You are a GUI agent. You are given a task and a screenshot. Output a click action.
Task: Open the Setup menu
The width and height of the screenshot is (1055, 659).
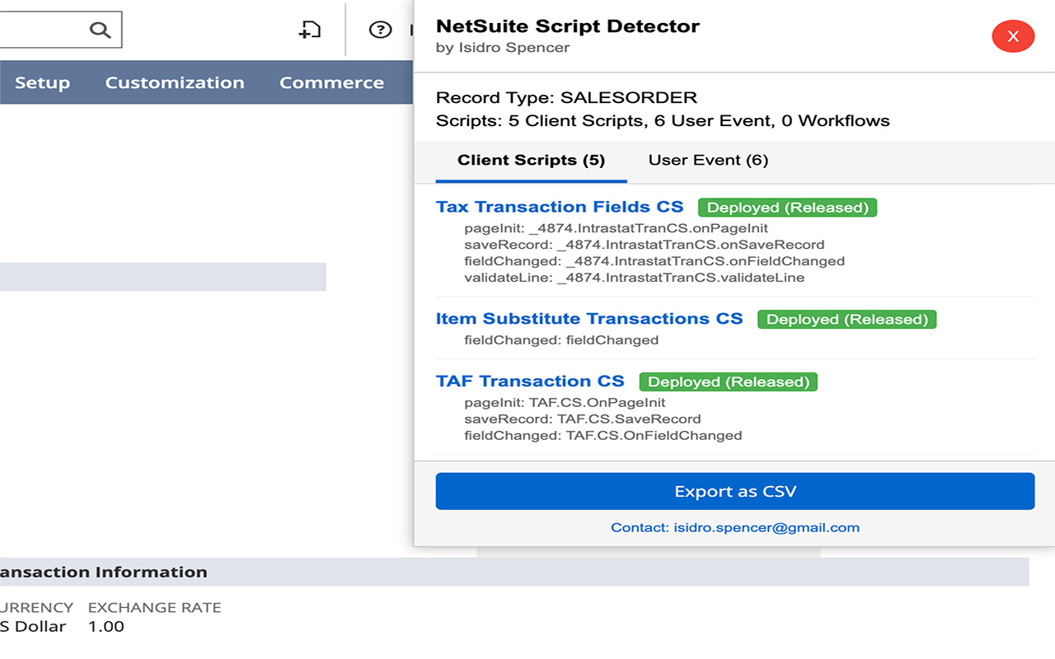coord(42,82)
